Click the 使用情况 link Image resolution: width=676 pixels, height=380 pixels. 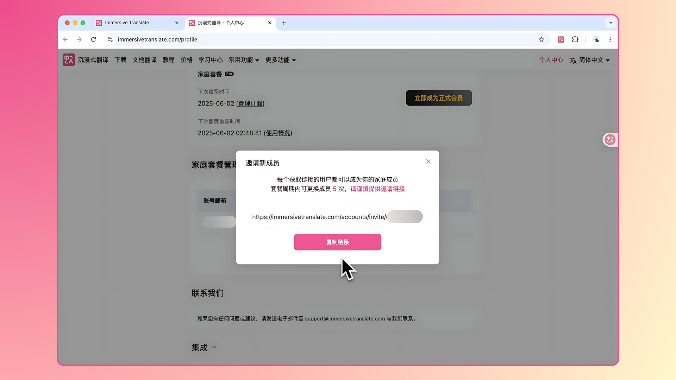[x=278, y=133]
